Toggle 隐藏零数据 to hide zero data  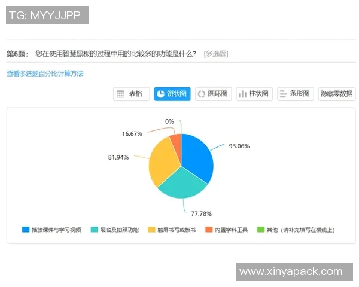[x=337, y=94]
